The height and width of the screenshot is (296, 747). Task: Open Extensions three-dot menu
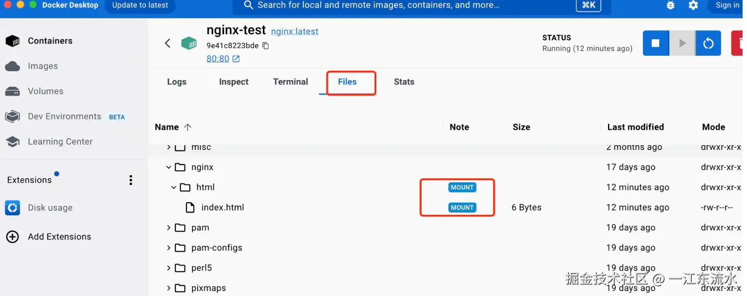131,180
